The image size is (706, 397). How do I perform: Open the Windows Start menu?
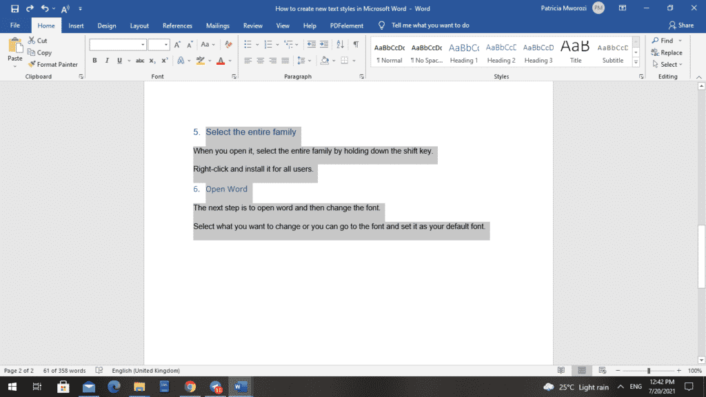click(x=12, y=387)
